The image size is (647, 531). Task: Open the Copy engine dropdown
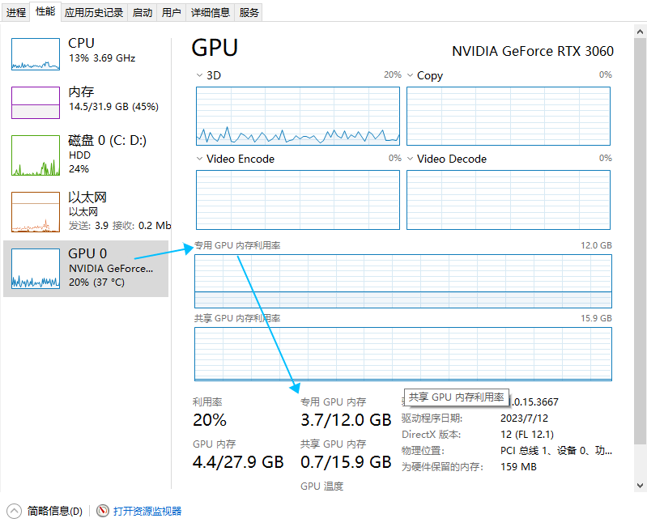click(411, 75)
